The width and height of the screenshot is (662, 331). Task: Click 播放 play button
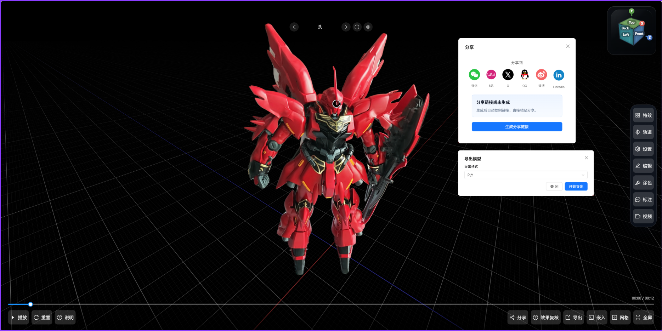click(x=19, y=318)
